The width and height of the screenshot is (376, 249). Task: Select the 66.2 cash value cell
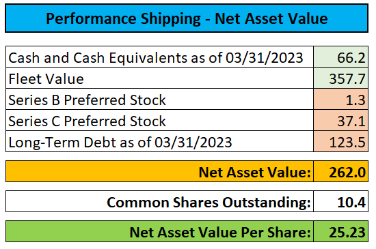(x=340, y=57)
